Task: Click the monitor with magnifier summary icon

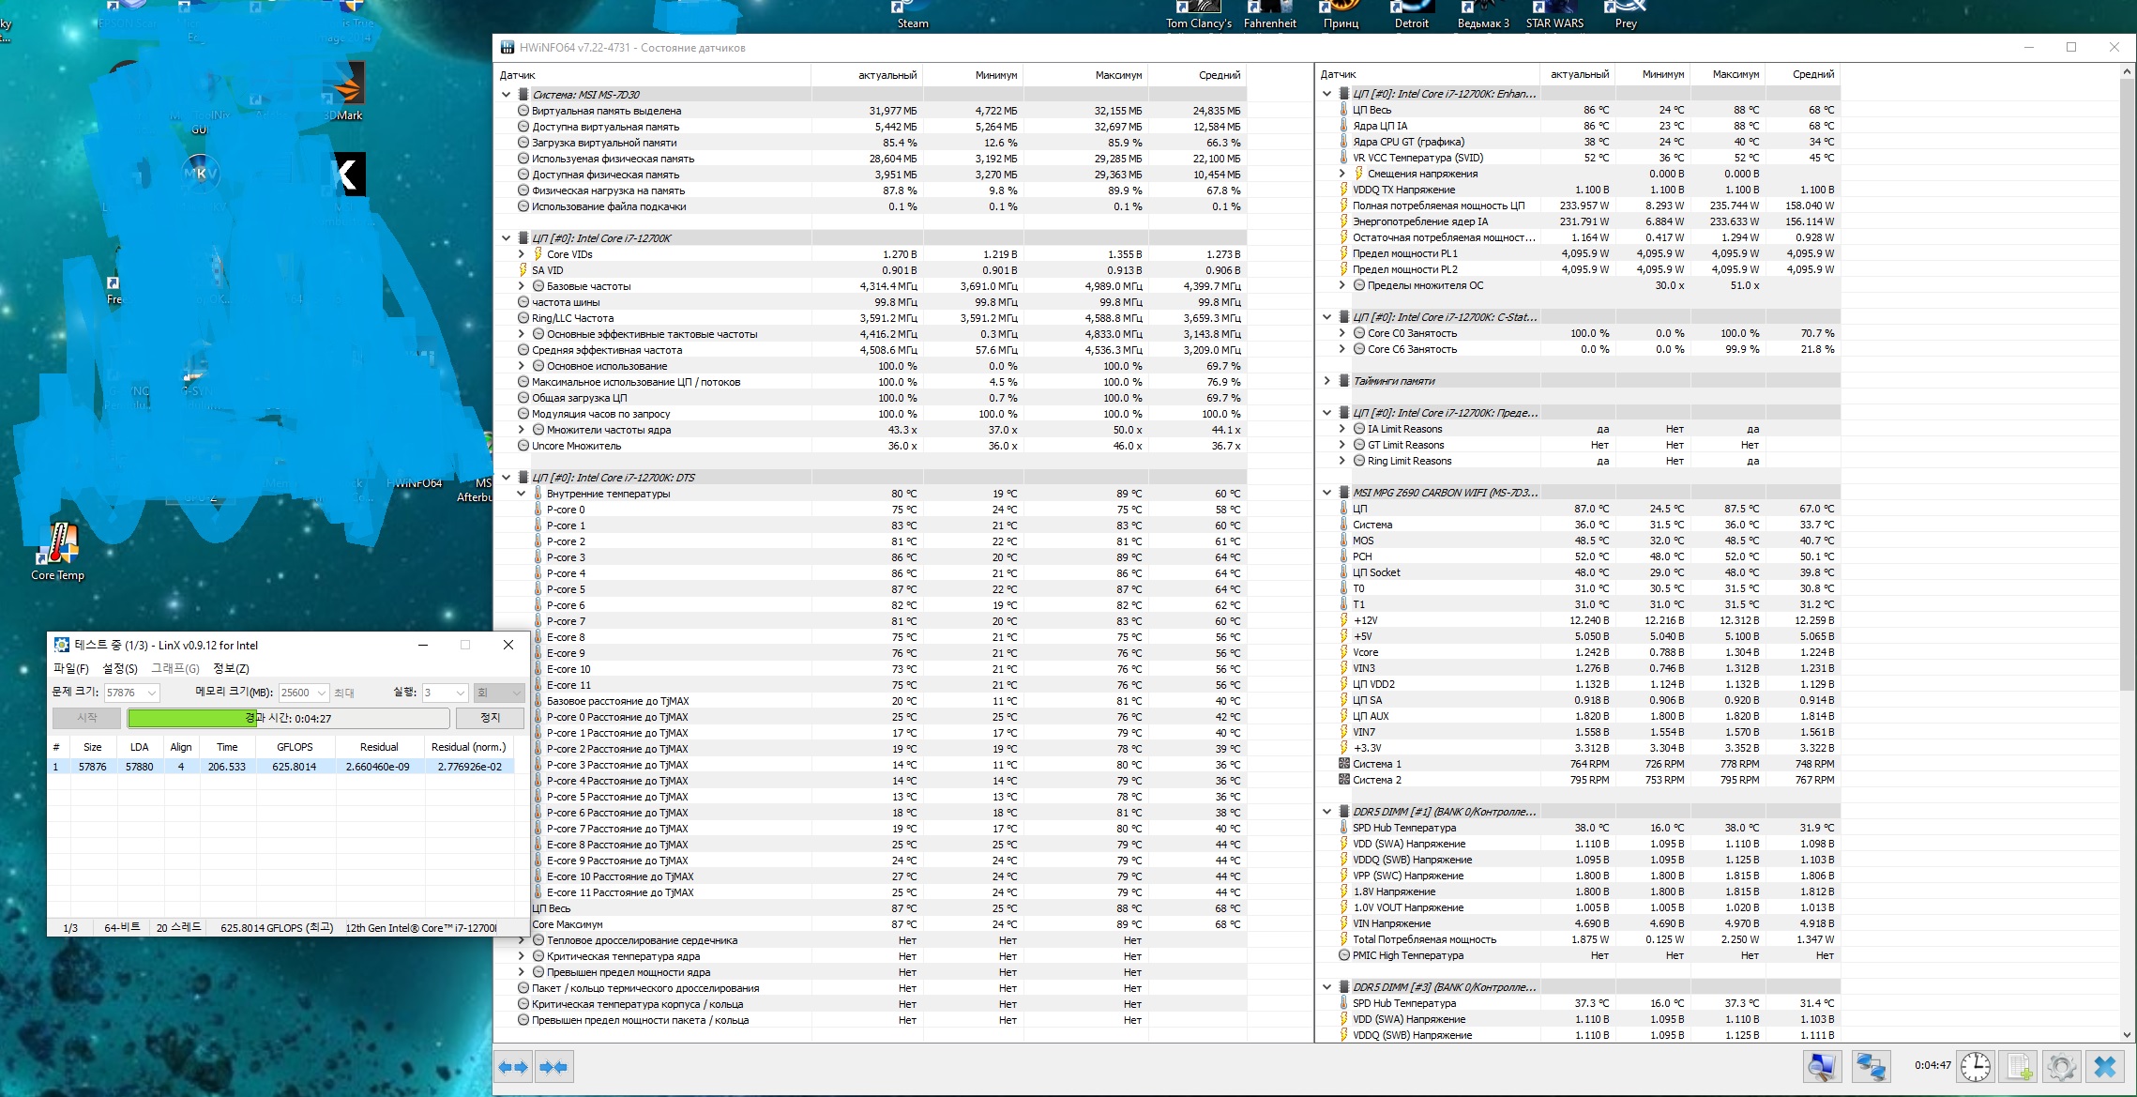Action: click(x=1822, y=1067)
